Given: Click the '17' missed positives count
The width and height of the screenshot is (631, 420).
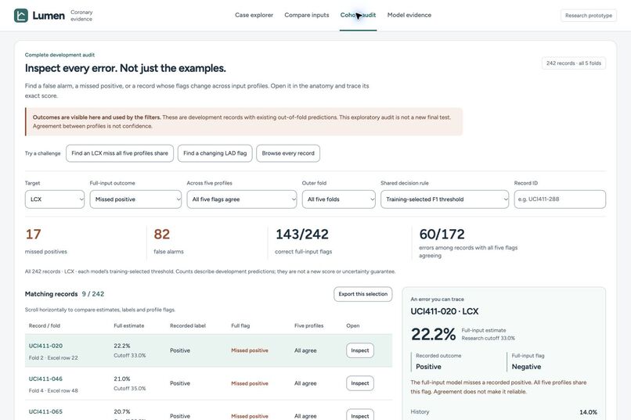Looking at the screenshot, I should [34, 234].
